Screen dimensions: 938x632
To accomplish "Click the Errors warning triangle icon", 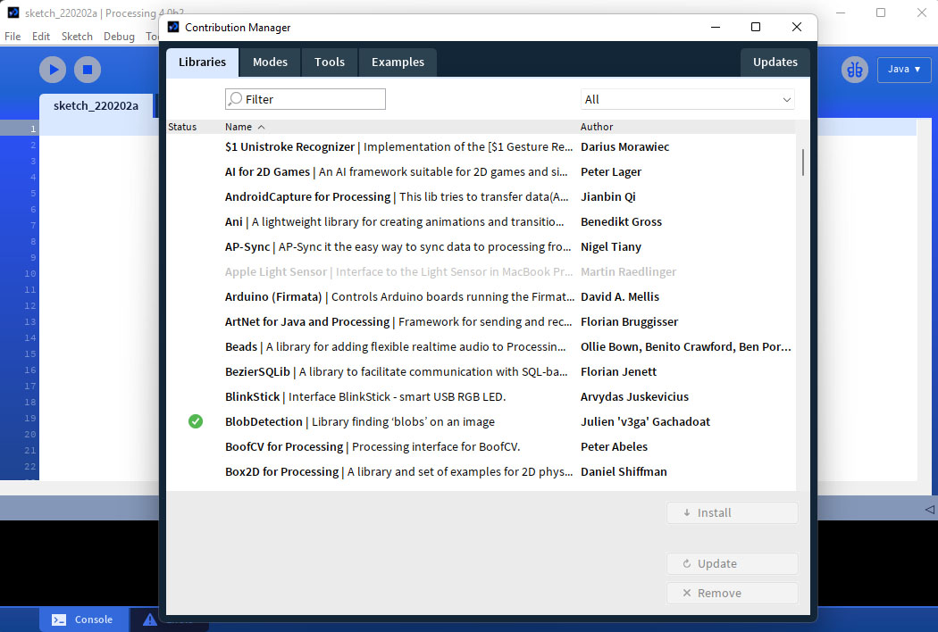I will [x=149, y=620].
